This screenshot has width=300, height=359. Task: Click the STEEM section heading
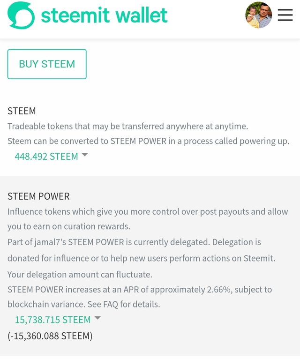[x=22, y=111]
